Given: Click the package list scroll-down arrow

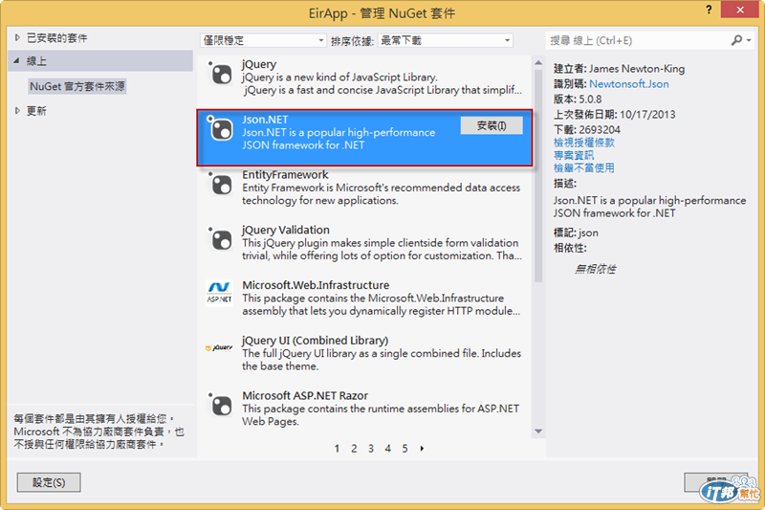Looking at the screenshot, I should tap(538, 432).
